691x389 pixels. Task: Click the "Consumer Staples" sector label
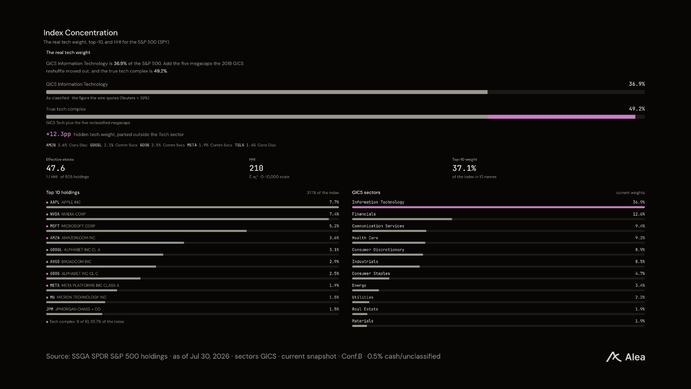pos(371,273)
